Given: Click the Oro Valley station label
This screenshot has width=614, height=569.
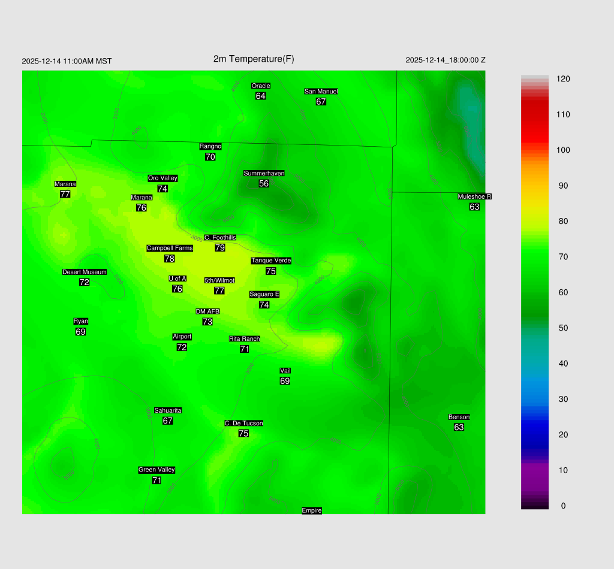Looking at the screenshot, I should coord(162,178).
